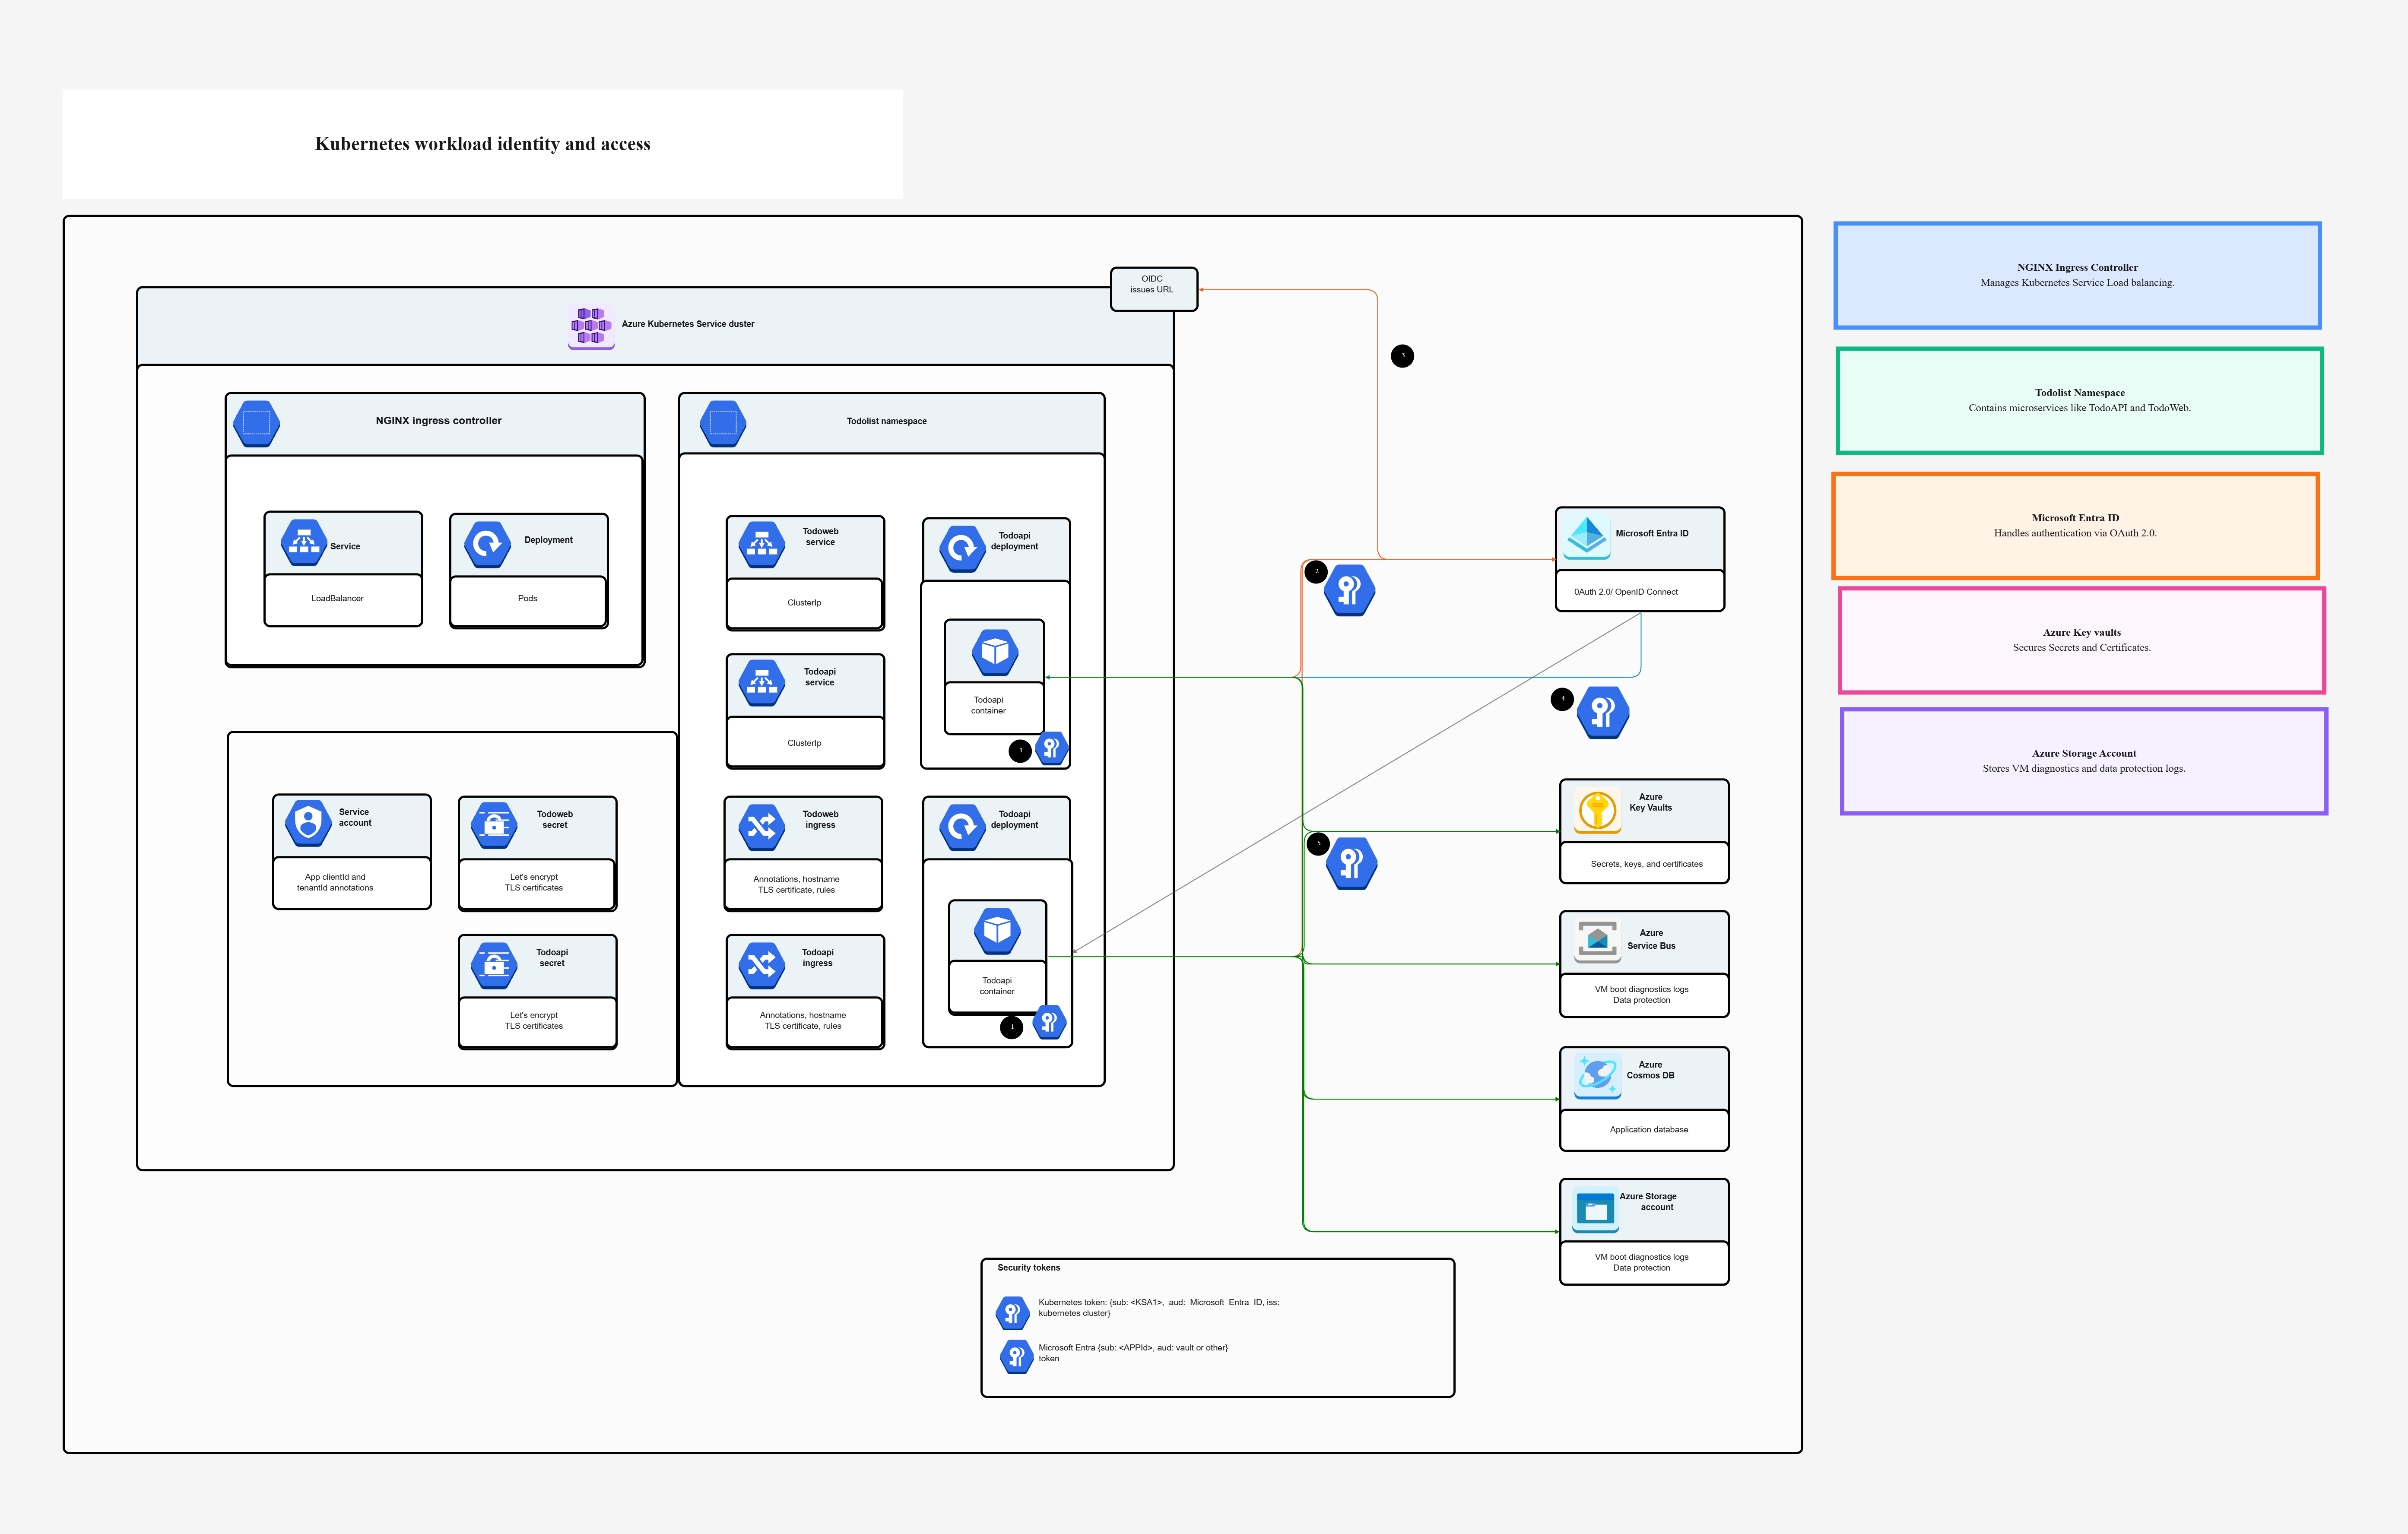Image resolution: width=2408 pixels, height=1534 pixels.
Task: Click the 'Pods' label under Deployment
Action: pyautogui.click(x=527, y=599)
